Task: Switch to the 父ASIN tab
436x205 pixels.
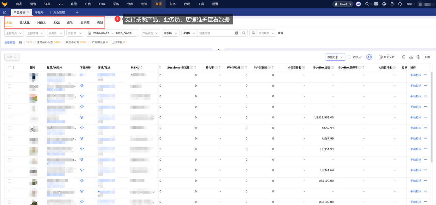Action: coord(25,23)
